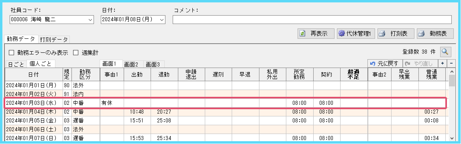Open 代休管理1 with the gear icon
The height and width of the screenshot is (144, 461).
pyautogui.click(x=356, y=34)
